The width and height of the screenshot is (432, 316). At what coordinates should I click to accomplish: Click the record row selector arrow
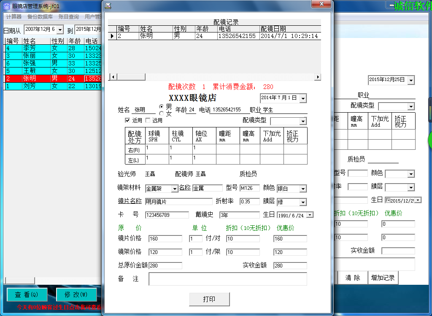click(112, 36)
